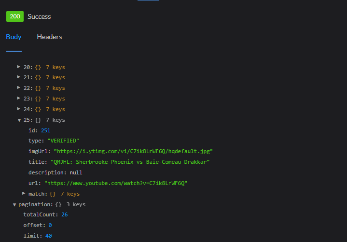The height and width of the screenshot is (242, 347).
Task: Click the imgUrl ytimg link value
Action: 133,151
